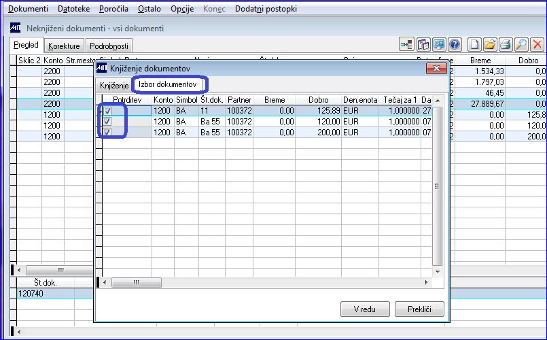
Task: Click the monitor presentation toolbar icon
Action: click(439, 45)
